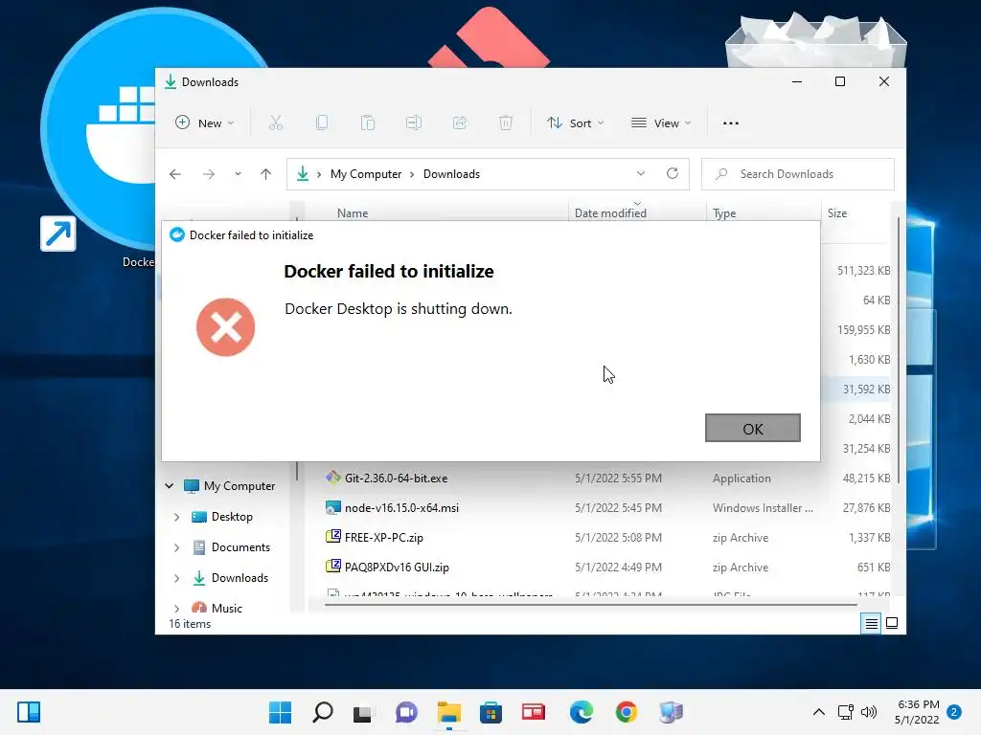Open the recent locations chevron
The image size is (981, 735).
click(238, 174)
